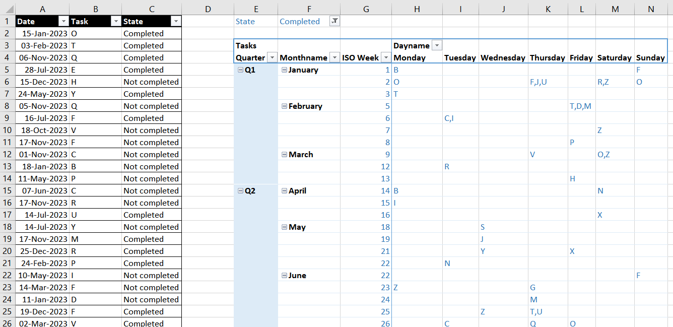The height and width of the screenshot is (327, 673).
Task: Collapse the Q2 quarter group
Action: (240, 191)
